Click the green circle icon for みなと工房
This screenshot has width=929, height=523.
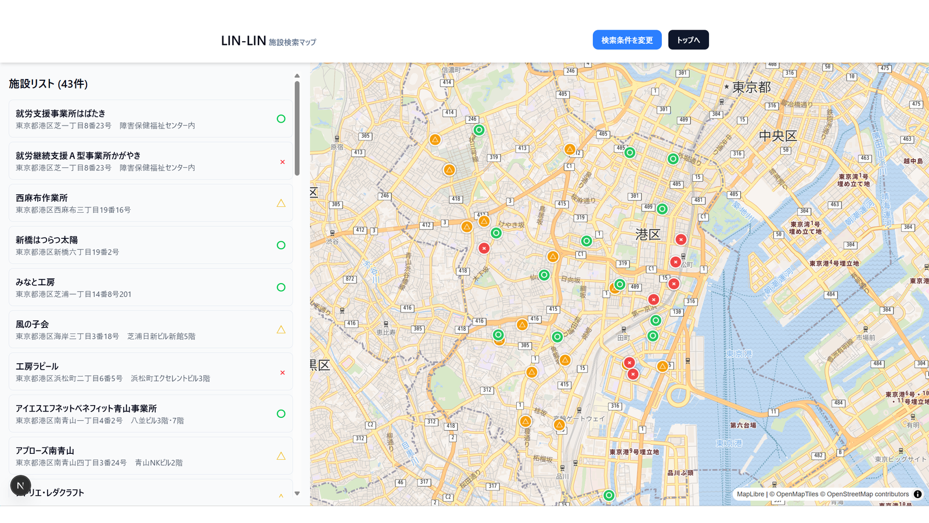281,287
